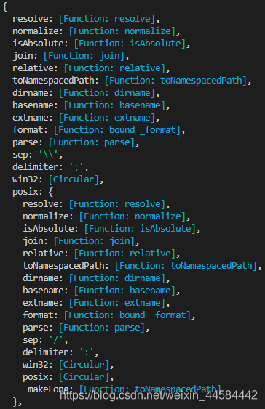
Task: Click the nested posix Circular reference
Action: coord(84,377)
